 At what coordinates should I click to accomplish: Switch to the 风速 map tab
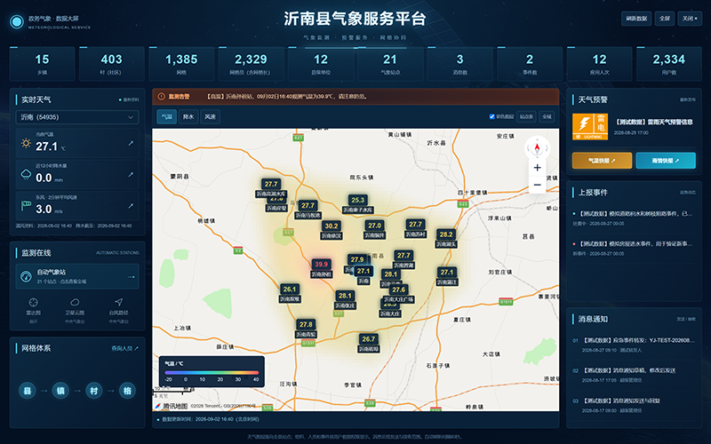pyautogui.click(x=211, y=117)
